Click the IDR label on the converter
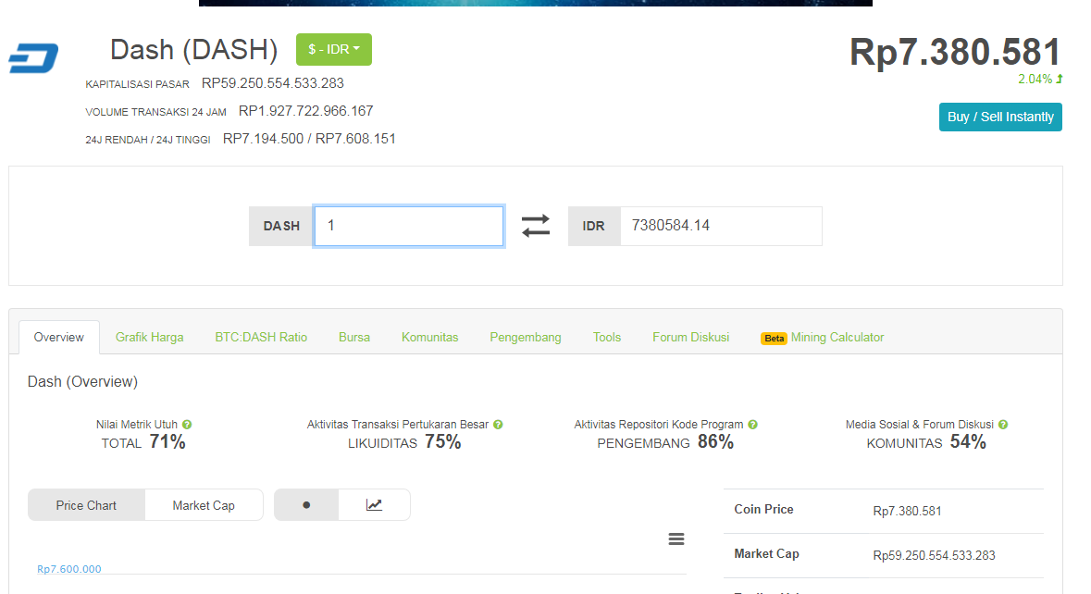 (x=593, y=226)
